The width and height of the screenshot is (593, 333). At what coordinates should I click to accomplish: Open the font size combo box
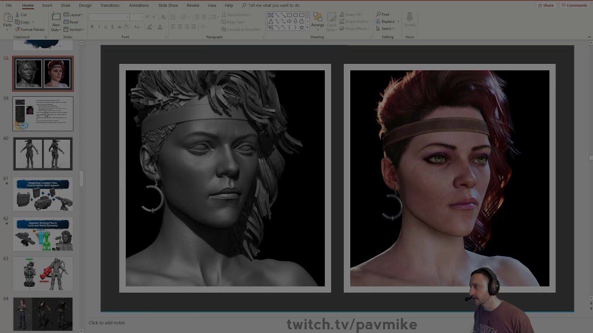pyautogui.click(x=137, y=17)
